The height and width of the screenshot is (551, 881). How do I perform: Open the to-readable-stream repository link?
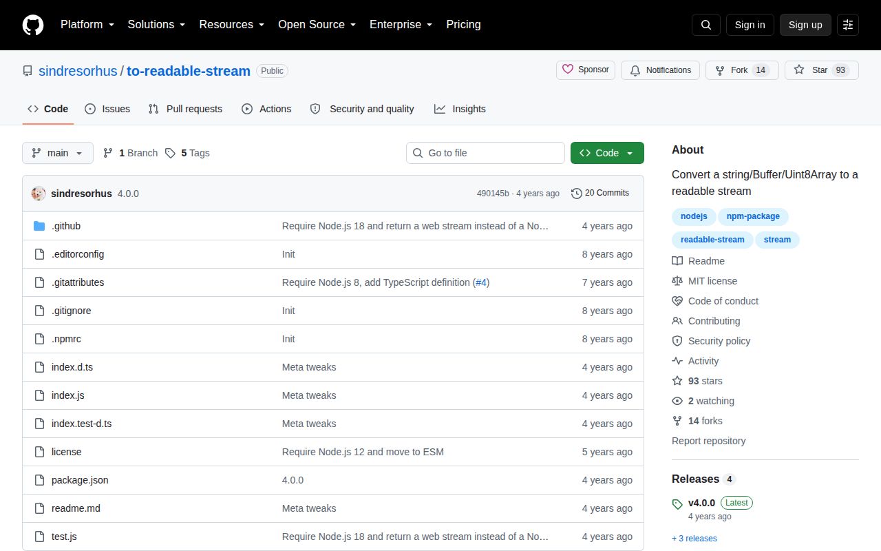(x=189, y=71)
